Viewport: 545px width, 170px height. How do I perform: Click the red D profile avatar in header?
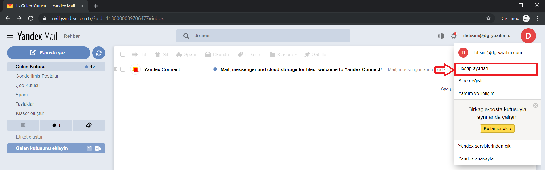pos(528,36)
